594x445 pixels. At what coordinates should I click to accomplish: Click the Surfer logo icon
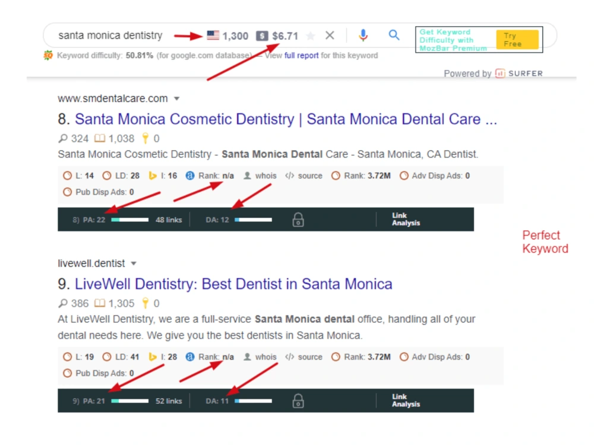pyautogui.click(x=500, y=74)
